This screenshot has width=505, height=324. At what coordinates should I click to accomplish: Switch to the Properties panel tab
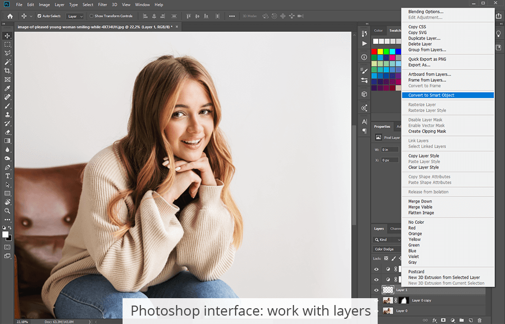point(382,126)
